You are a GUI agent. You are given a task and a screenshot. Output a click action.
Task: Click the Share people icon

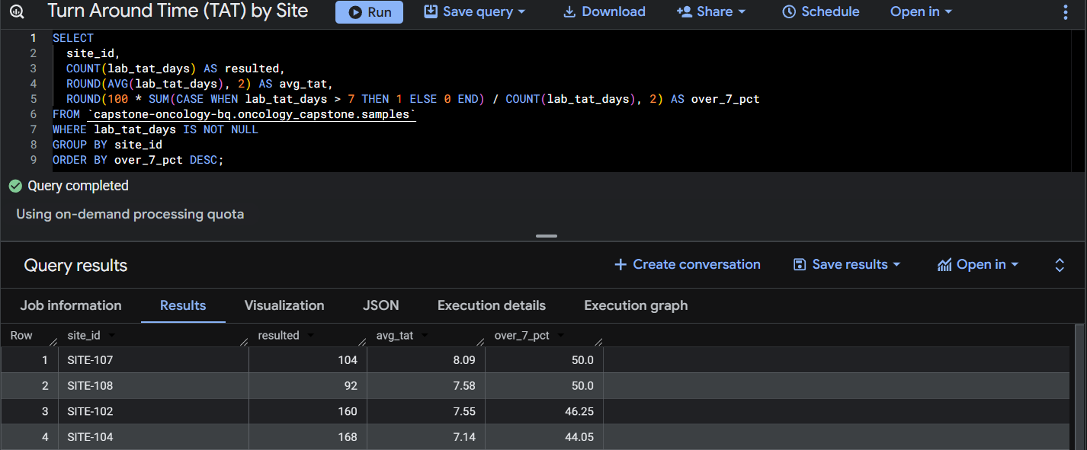pos(684,12)
